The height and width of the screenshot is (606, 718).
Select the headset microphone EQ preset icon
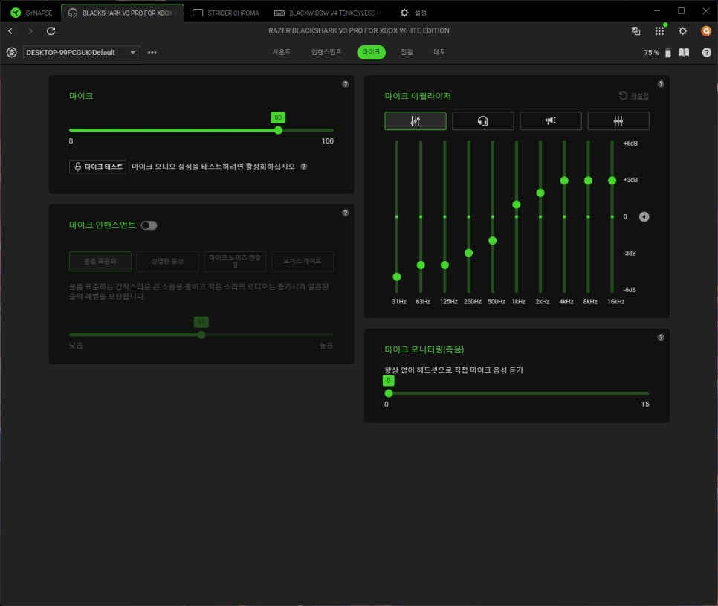click(482, 121)
